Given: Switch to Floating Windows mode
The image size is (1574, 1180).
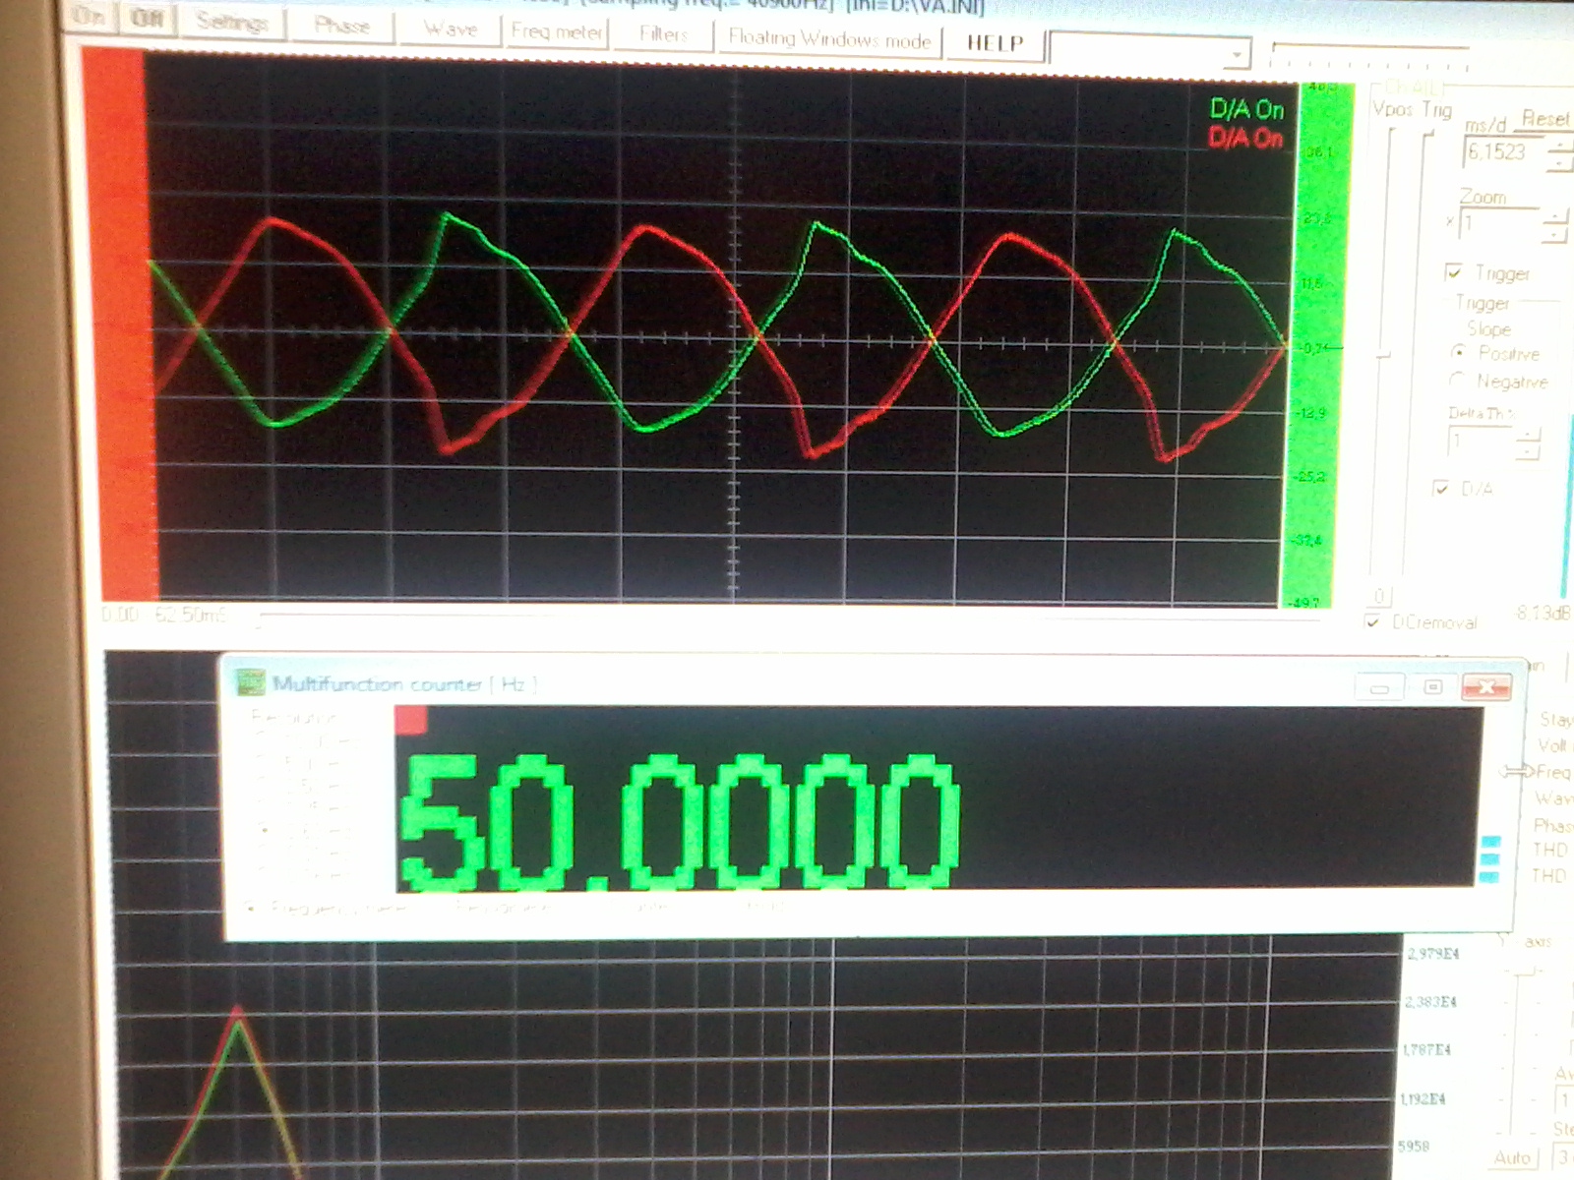Looking at the screenshot, I should coord(829,40).
